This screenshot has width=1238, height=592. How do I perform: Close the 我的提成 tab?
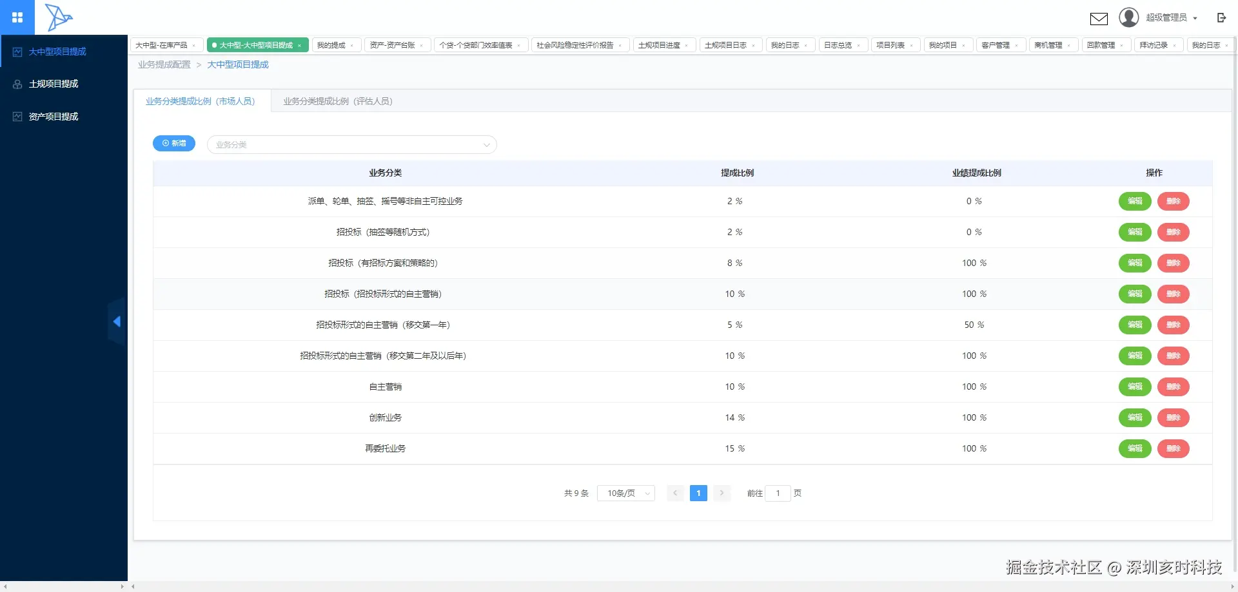coord(351,45)
